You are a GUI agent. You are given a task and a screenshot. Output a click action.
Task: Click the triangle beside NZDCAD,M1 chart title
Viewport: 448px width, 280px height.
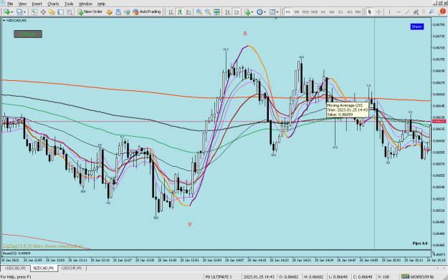pyautogui.click(x=4, y=21)
